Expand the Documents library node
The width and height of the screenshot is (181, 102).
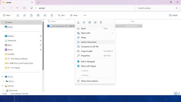(3, 90)
